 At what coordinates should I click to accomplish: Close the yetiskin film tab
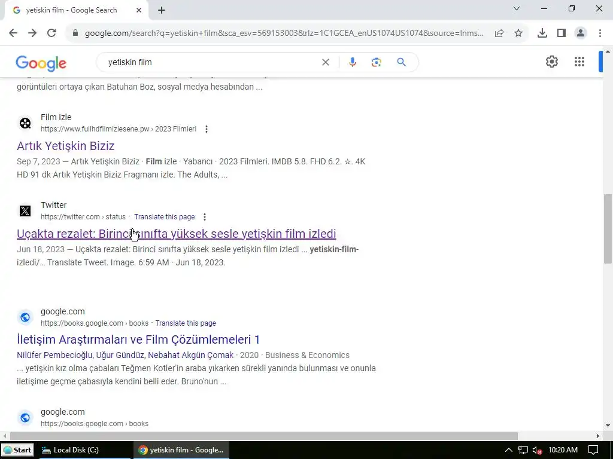click(139, 10)
